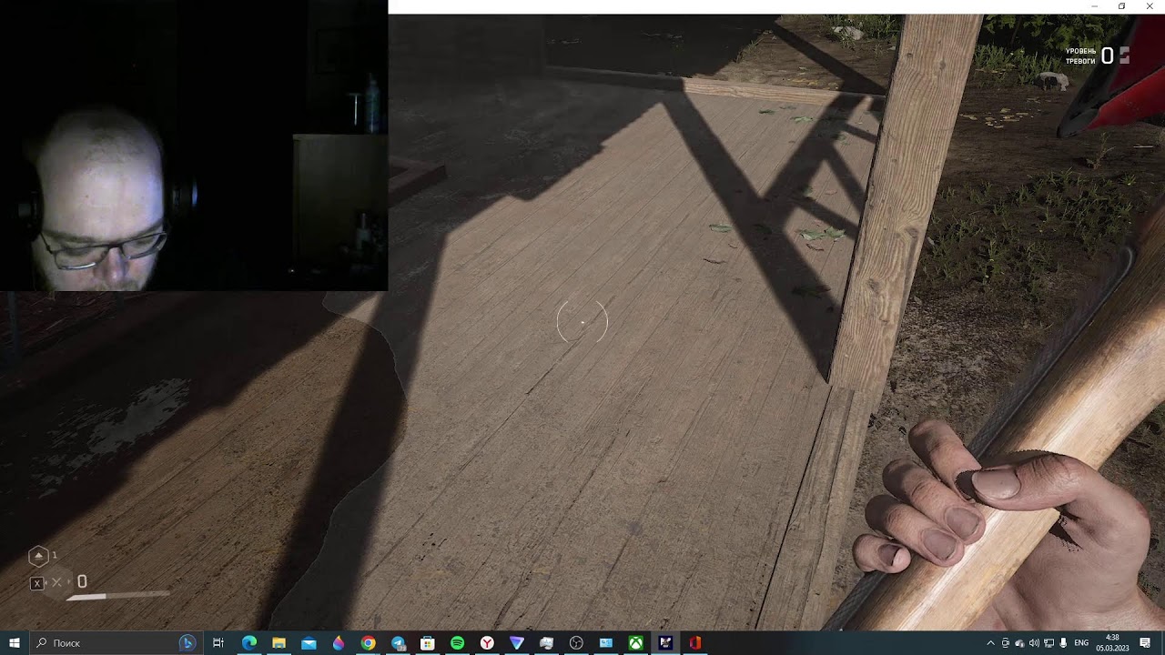Image resolution: width=1165 pixels, height=655 pixels.
Task: Launch Yandex Browser from taskbar
Action: tap(487, 643)
